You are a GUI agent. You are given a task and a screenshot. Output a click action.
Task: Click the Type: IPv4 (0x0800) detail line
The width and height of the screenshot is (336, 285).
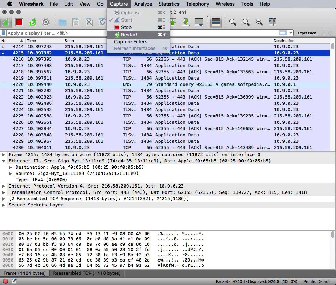click(x=41, y=180)
